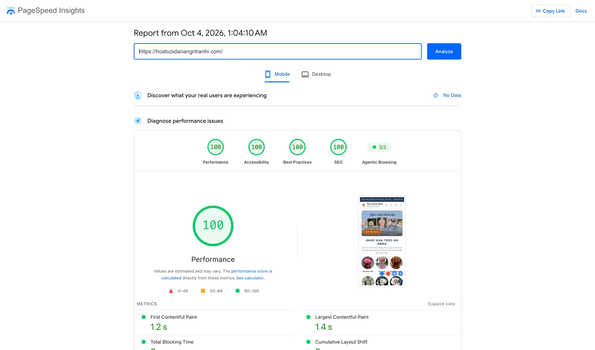This screenshot has width=595, height=350.
Task: Click the green circle 90–100 legend icon
Action: [x=238, y=291]
